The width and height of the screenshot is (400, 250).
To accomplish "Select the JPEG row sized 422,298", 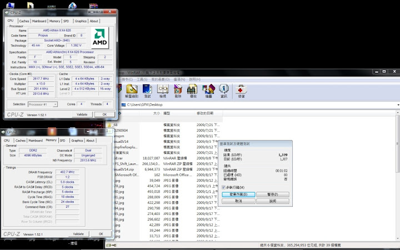I will (166, 203).
